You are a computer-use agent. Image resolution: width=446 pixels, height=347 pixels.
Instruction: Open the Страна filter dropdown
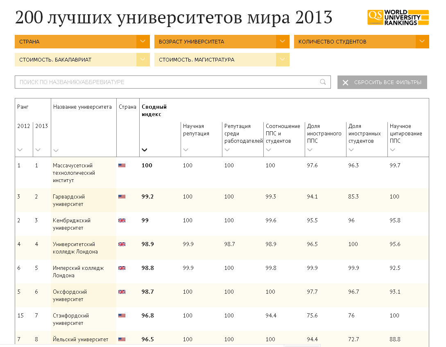[143, 42]
